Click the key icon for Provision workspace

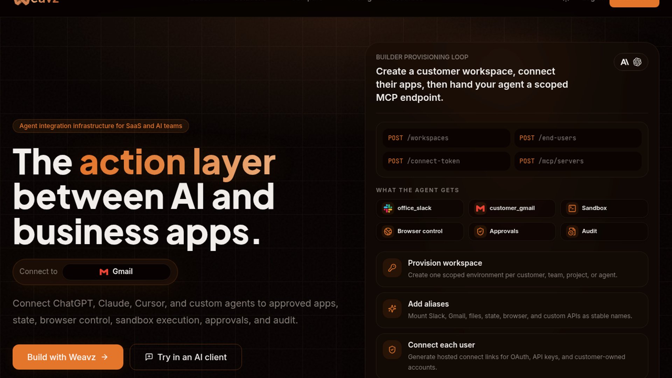(392, 268)
